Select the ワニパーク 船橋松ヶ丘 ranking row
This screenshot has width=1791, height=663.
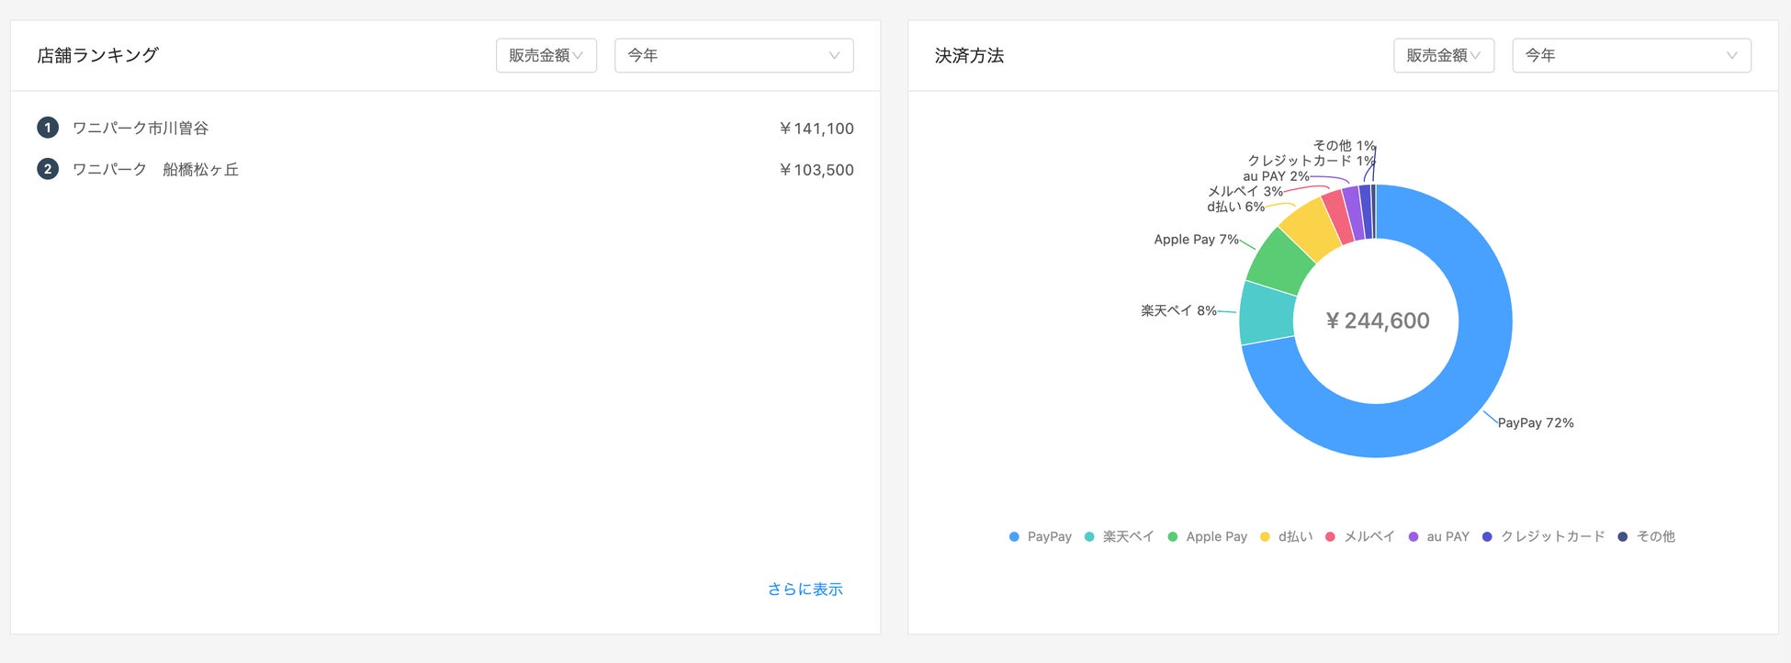445,169
